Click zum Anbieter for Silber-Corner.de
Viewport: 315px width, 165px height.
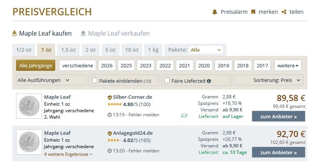(278, 116)
